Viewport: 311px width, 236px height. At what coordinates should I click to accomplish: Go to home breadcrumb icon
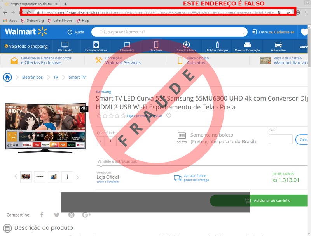tap(7, 77)
